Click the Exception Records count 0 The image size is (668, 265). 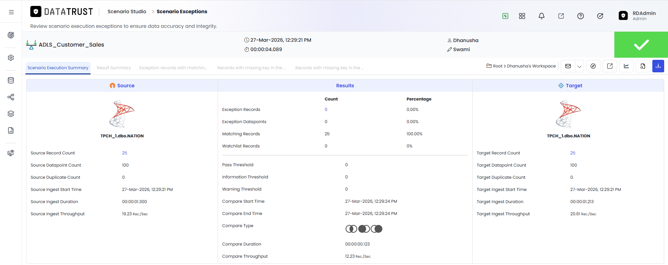coord(326,110)
